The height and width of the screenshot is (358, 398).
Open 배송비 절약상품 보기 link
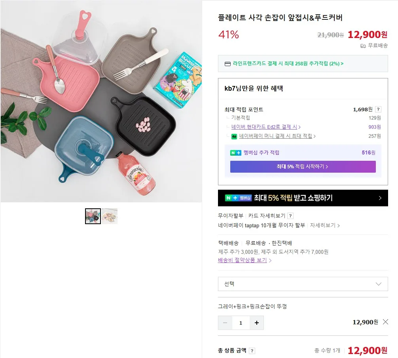(x=244, y=260)
